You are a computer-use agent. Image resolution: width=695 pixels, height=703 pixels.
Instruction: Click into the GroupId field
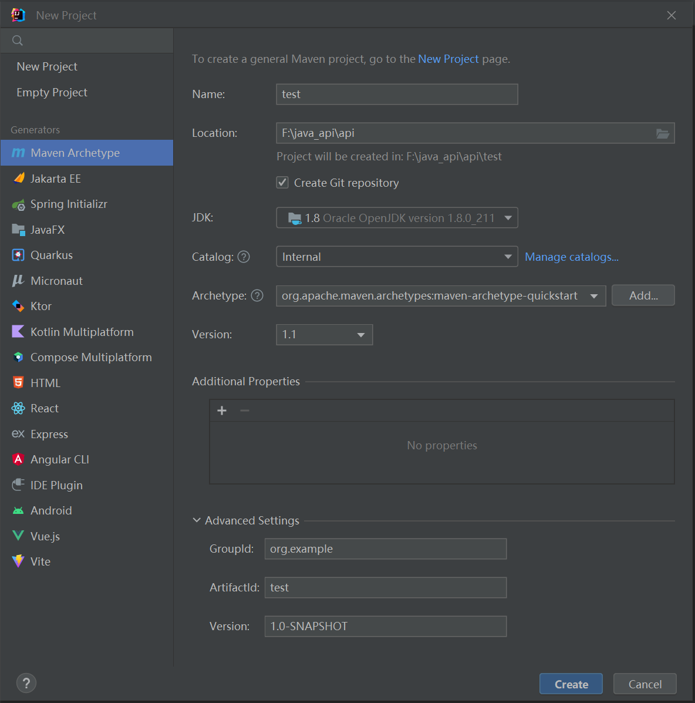point(386,549)
